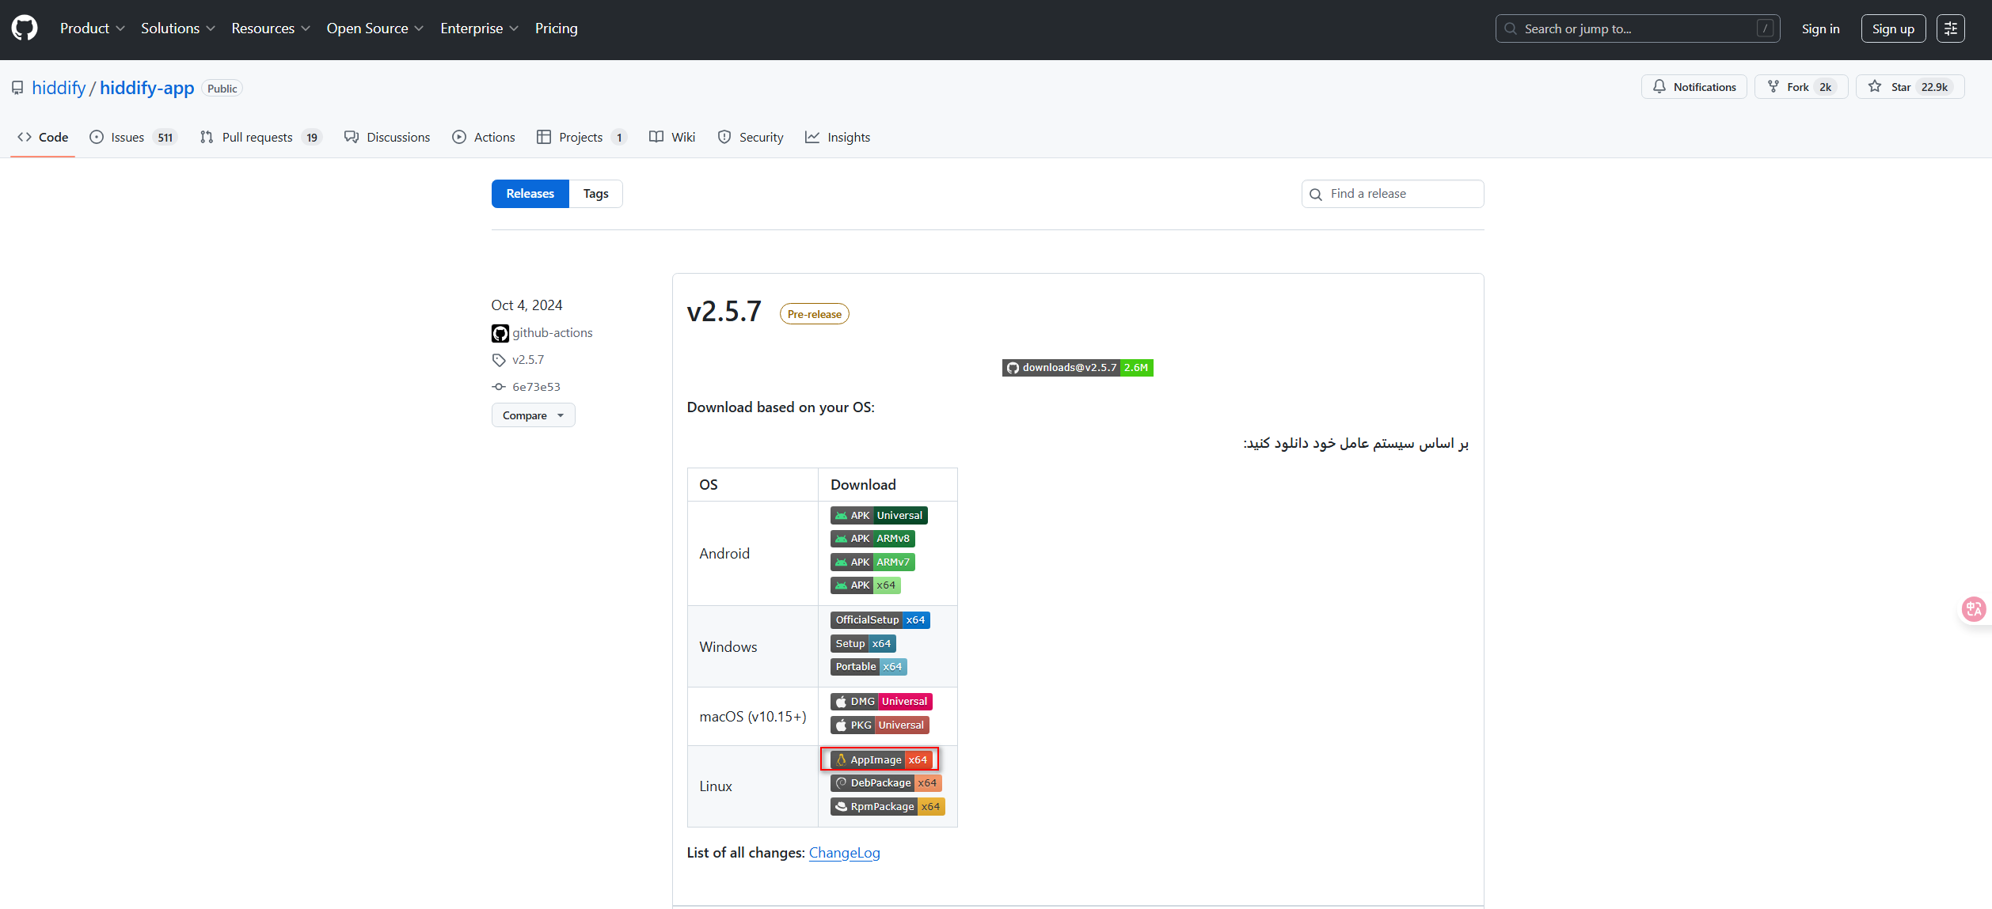
Task: Download the APK ARMv8 badge
Action: [x=872, y=539]
